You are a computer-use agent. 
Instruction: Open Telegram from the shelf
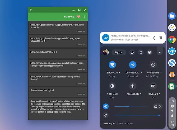(172, 51)
